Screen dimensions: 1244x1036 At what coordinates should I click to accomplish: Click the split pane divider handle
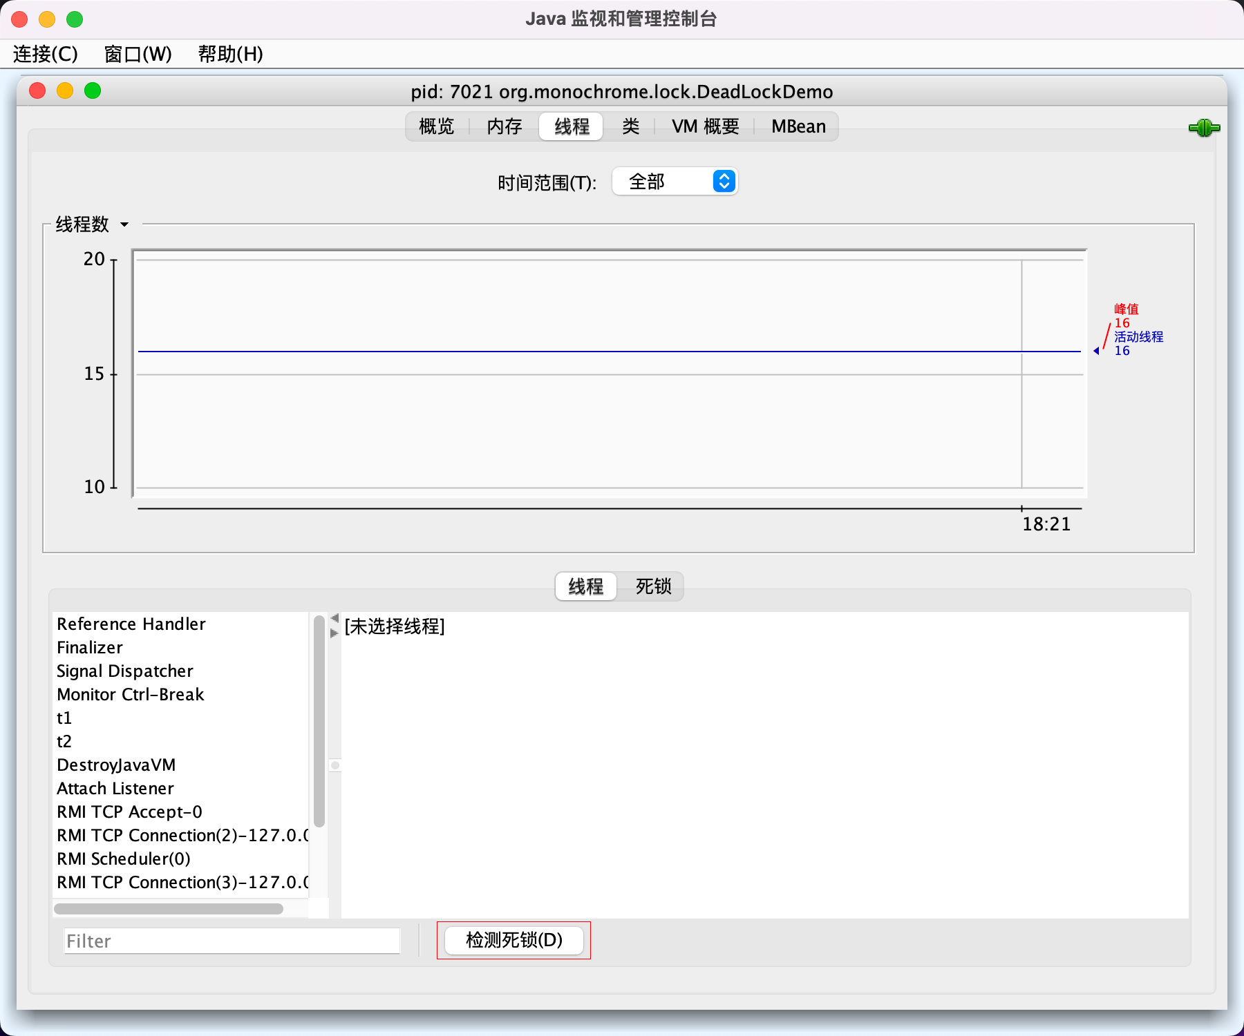tap(334, 765)
